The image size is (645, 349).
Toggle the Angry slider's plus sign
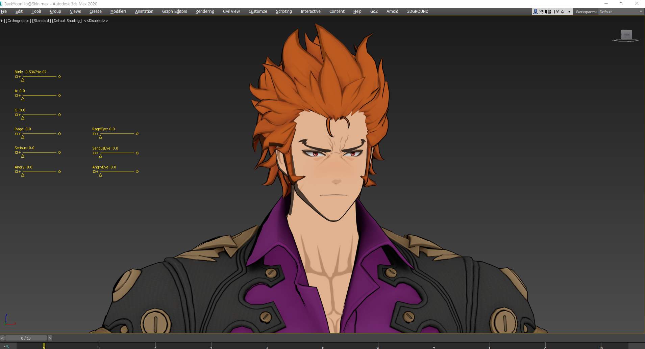pos(20,172)
